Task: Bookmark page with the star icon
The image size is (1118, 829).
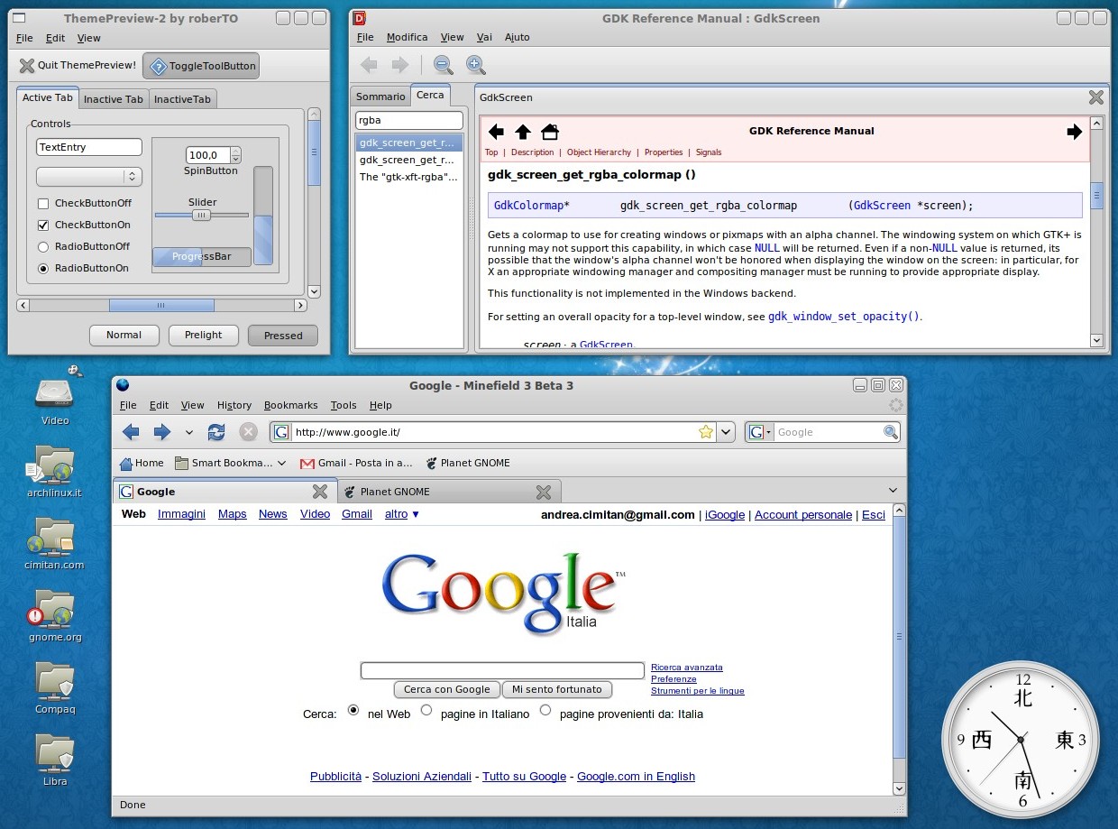Action: (x=706, y=432)
